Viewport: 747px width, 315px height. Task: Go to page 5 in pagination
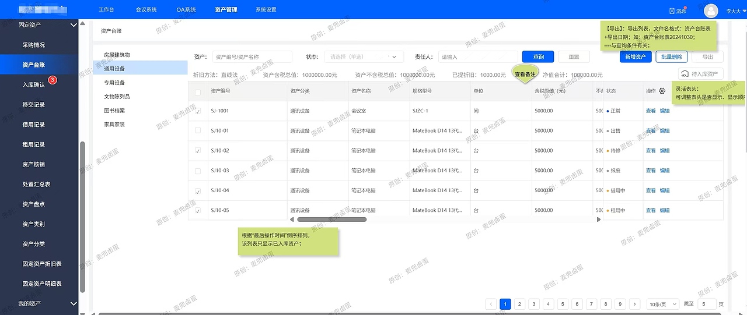coord(563,304)
